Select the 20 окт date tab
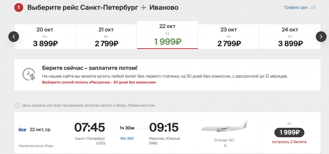This screenshot has width=329, height=154. 45,37
